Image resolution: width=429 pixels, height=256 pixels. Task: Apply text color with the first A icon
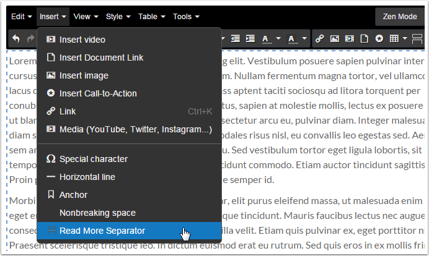point(265,39)
